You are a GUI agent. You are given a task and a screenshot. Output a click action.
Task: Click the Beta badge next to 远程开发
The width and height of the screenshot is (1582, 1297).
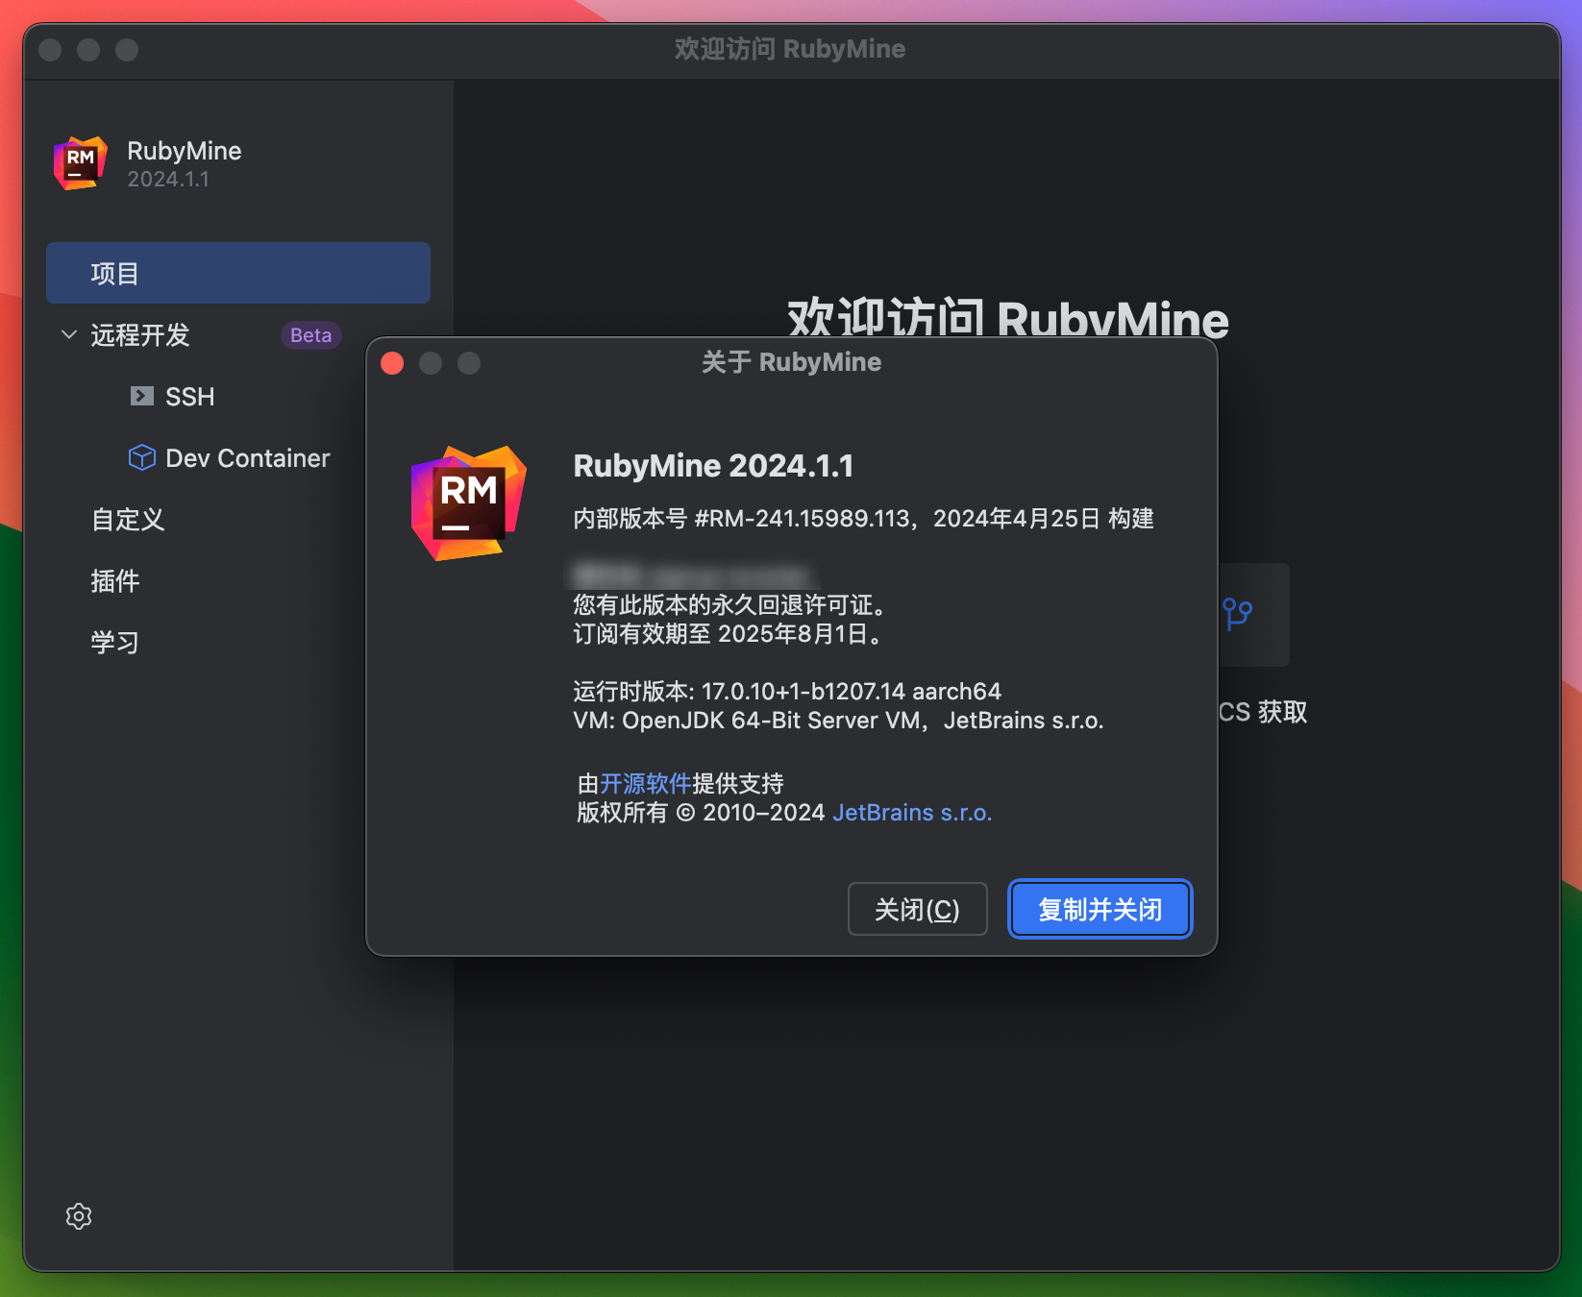309,335
